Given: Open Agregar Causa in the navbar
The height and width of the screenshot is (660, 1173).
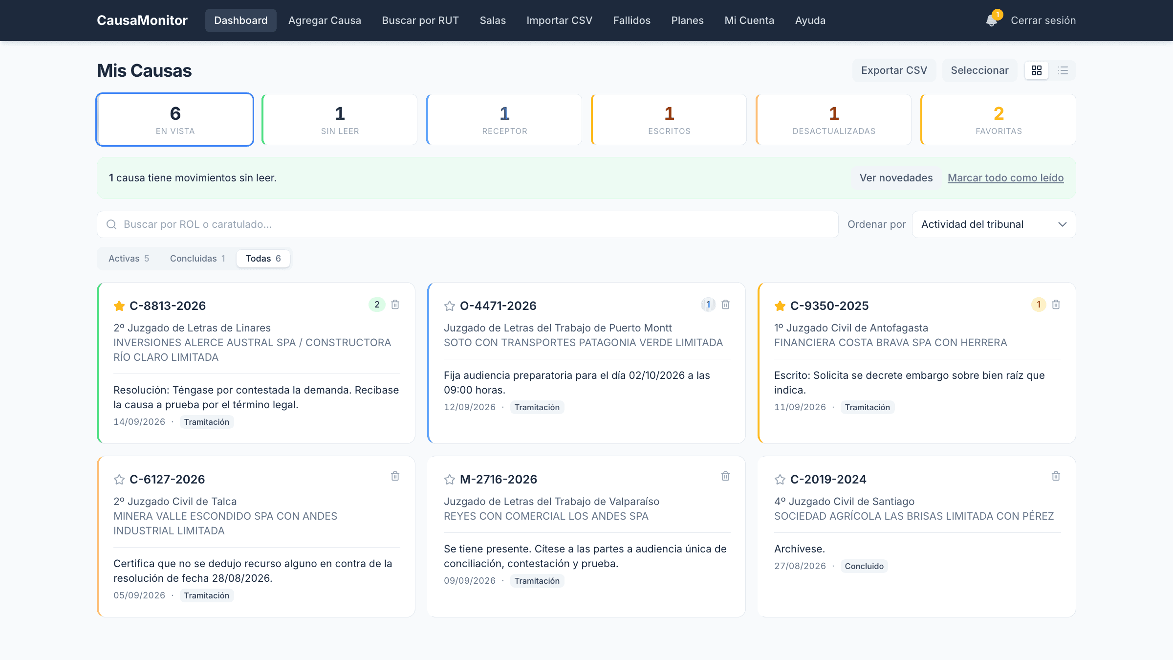Looking at the screenshot, I should [325, 21].
